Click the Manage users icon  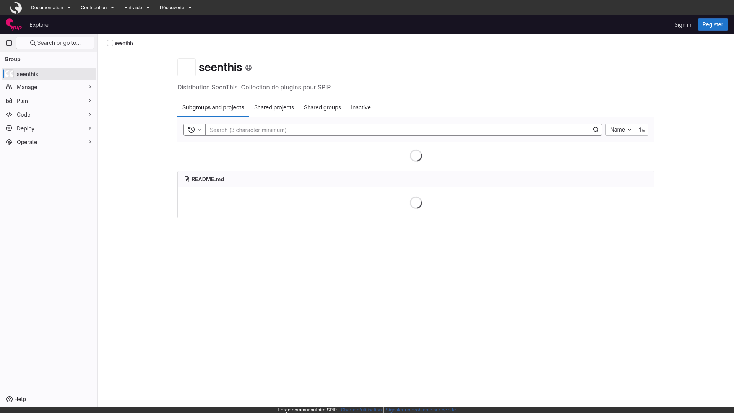(x=9, y=87)
